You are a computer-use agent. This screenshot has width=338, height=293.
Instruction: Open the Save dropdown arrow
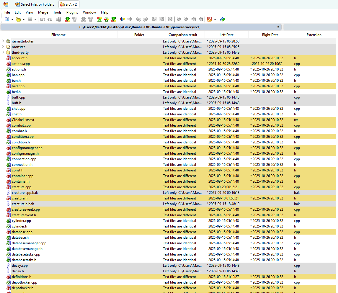[35, 19]
